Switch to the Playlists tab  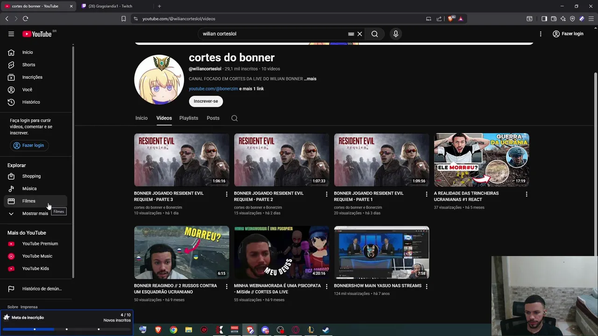pyautogui.click(x=189, y=118)
